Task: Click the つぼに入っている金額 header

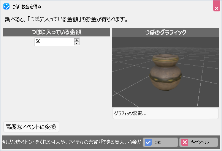Action: (x=56, y=32)
